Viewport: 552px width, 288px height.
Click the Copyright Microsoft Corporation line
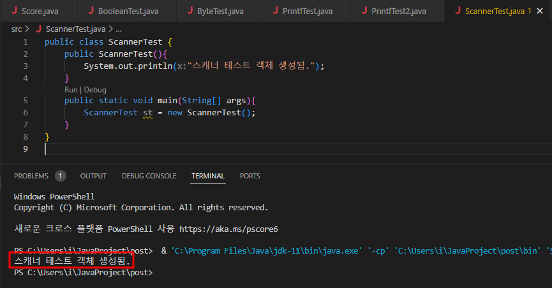[x=141, y=208]
